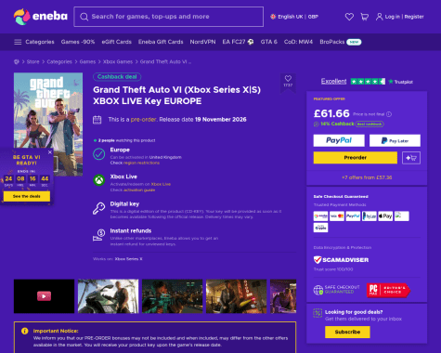Expand the Categories hamburger menu
The width and height of the screenshot is (441, 353).
tap(34, 42)
